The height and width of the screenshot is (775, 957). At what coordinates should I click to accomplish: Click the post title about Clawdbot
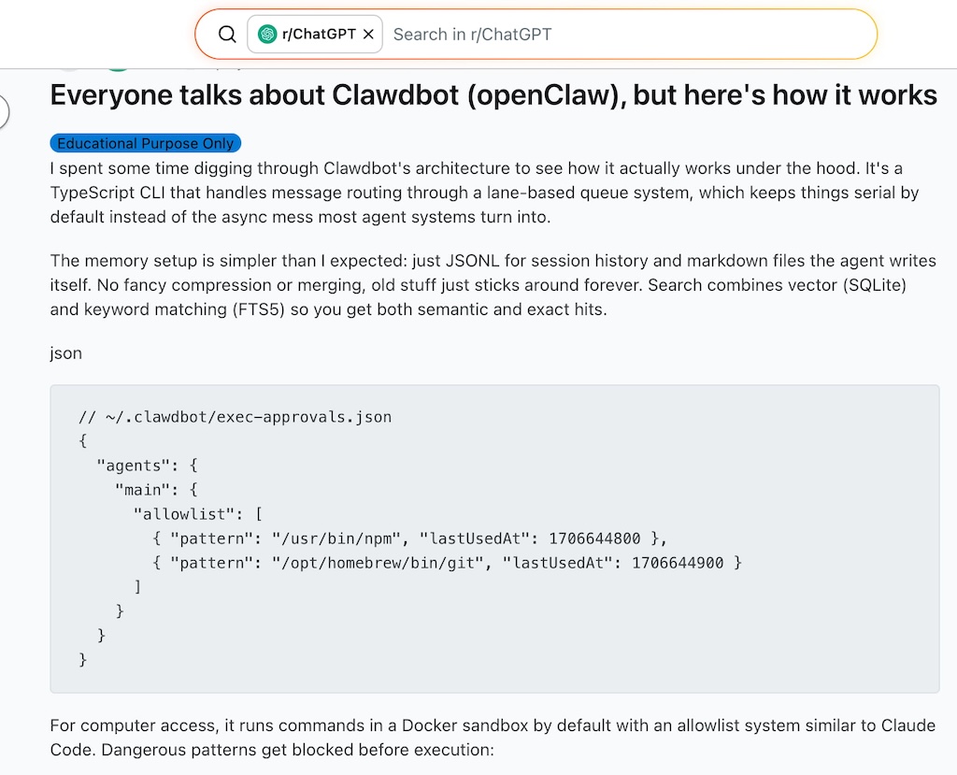[493, 94]
